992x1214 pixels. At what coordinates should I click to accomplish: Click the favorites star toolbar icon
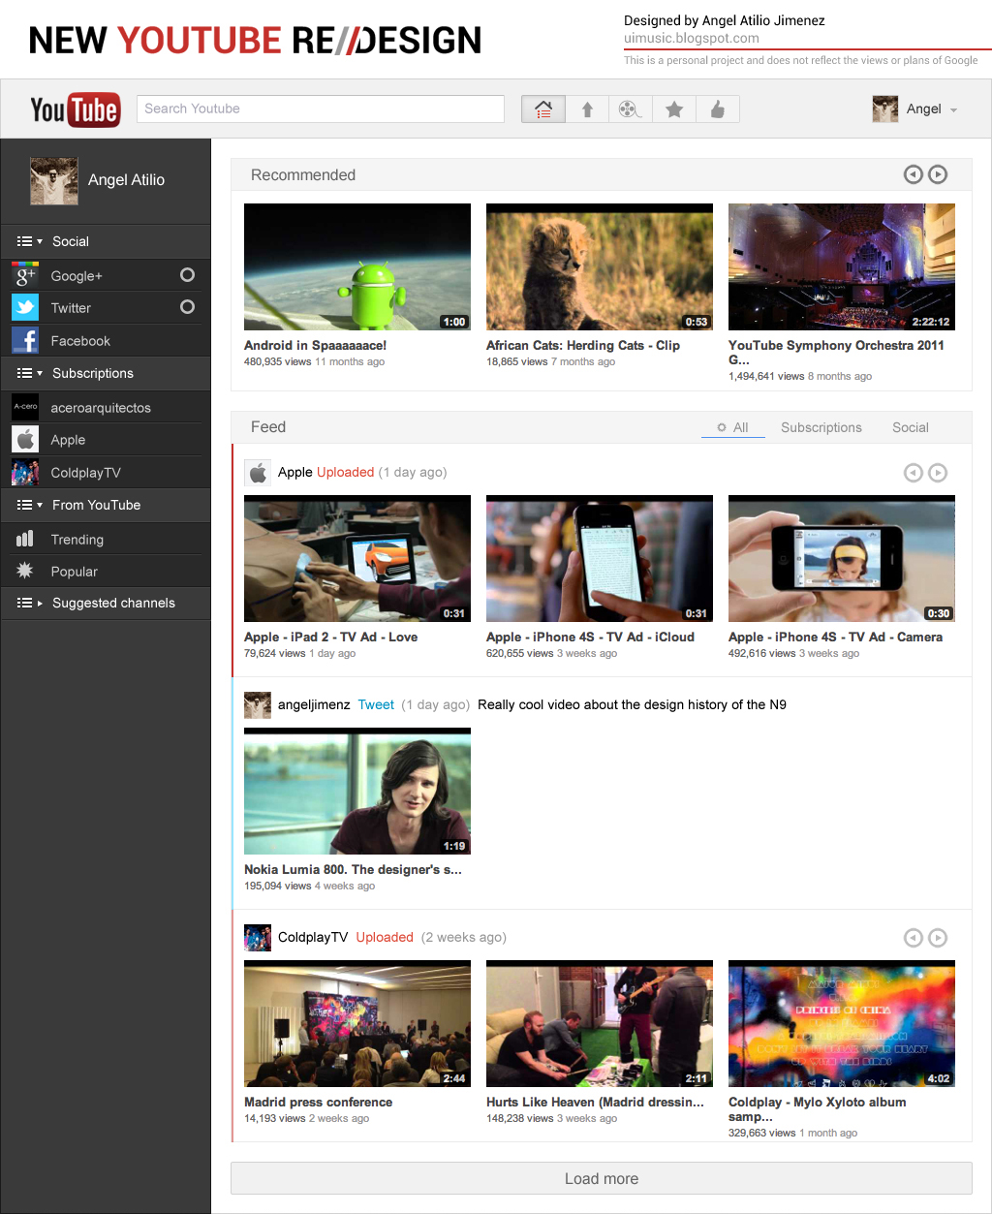coord(674,109)
